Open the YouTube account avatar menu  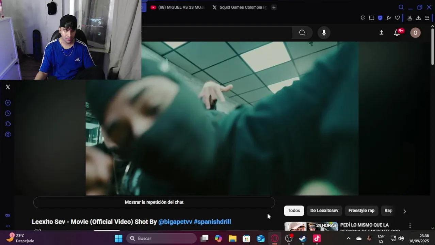[x=415, y=33]
